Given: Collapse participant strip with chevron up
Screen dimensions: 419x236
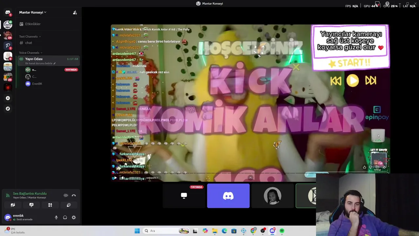Looking at the screenshot, I should [x=250, y=178].
